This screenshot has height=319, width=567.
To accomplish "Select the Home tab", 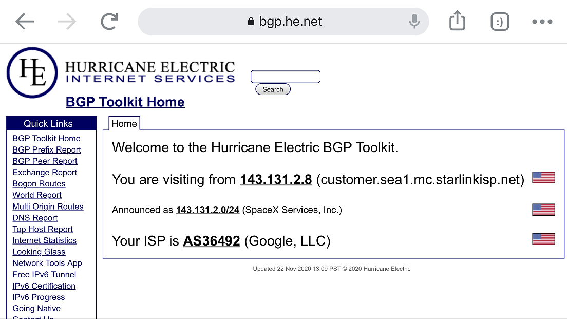I will (x=124, y=124).
